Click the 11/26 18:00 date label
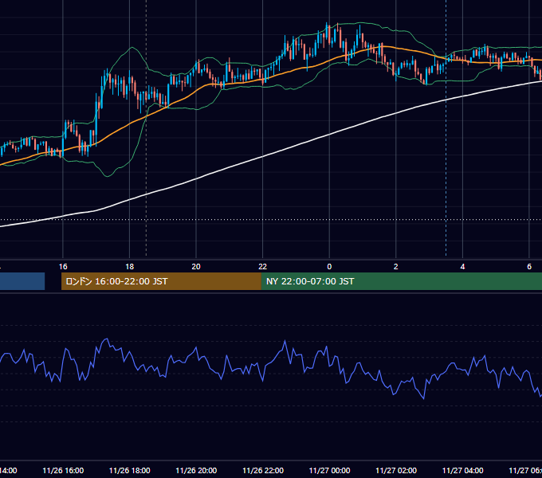Image resolution: width=542 pixels, height=478 pixels. (x=130, y=471)
